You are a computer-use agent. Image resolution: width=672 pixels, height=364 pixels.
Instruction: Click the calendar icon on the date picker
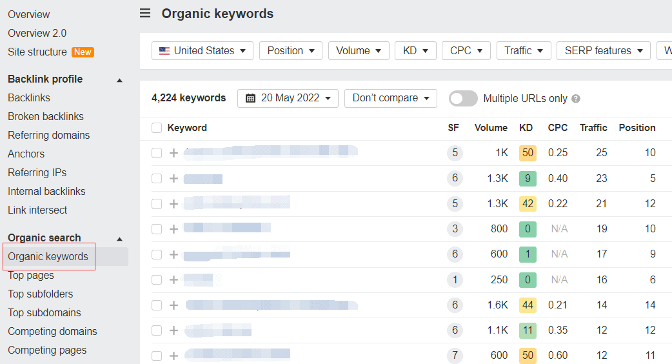(250, 98)
